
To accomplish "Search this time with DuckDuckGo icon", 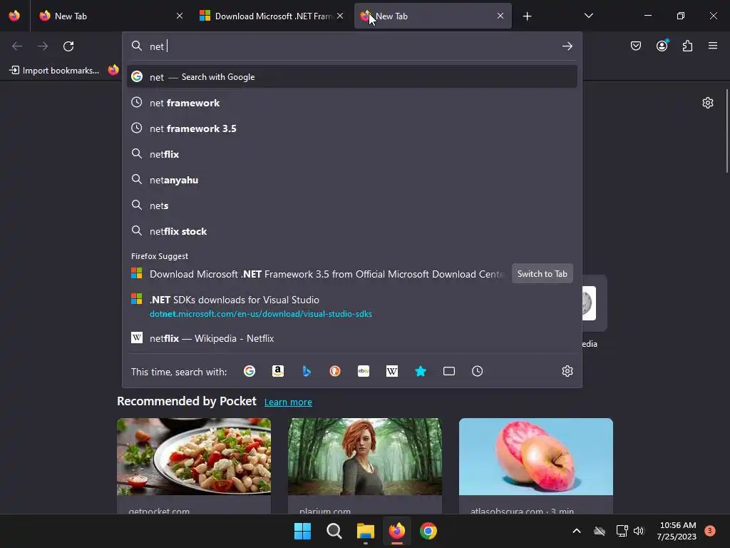I will click(335, 371).
